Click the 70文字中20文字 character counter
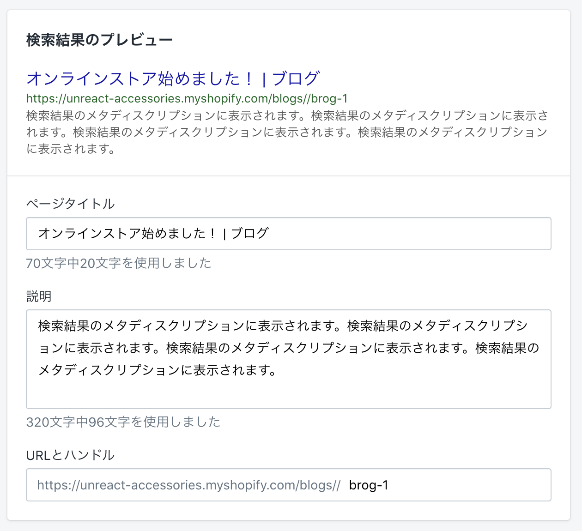 tap(119, 263)
